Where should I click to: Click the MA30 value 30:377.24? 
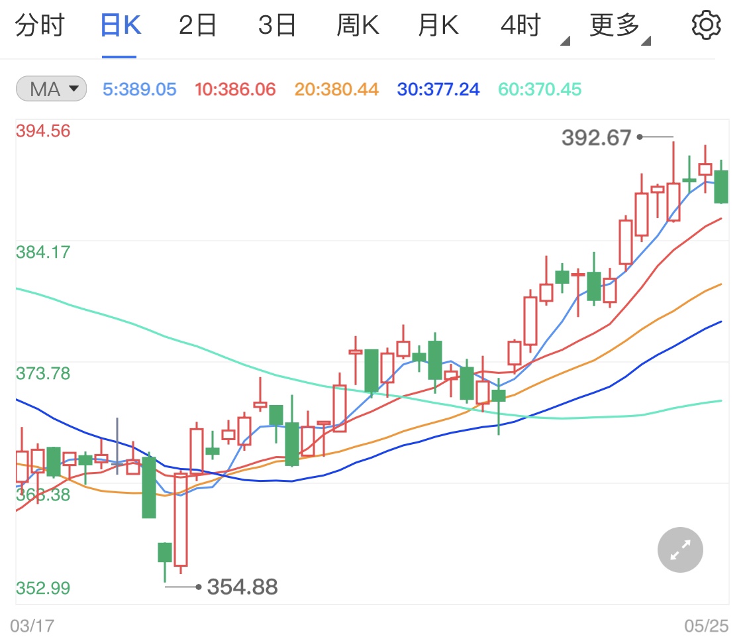pos(438,89)
